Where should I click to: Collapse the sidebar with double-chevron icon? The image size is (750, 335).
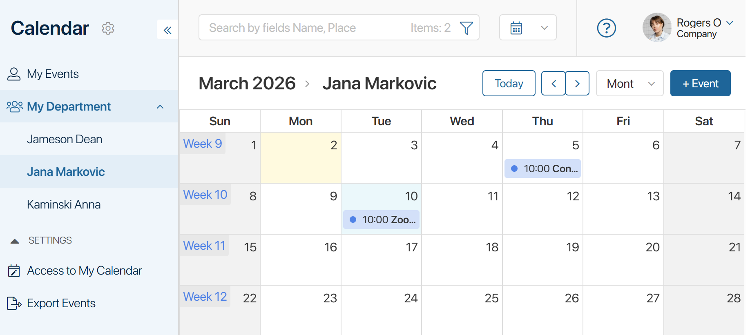pos(167,30)
